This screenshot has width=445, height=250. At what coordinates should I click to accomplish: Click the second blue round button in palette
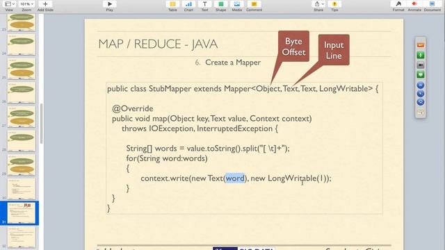point(421,94)
